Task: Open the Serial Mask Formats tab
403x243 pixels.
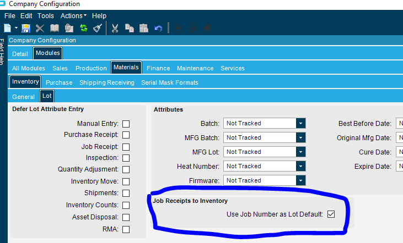Action: [x=170, y=82]
